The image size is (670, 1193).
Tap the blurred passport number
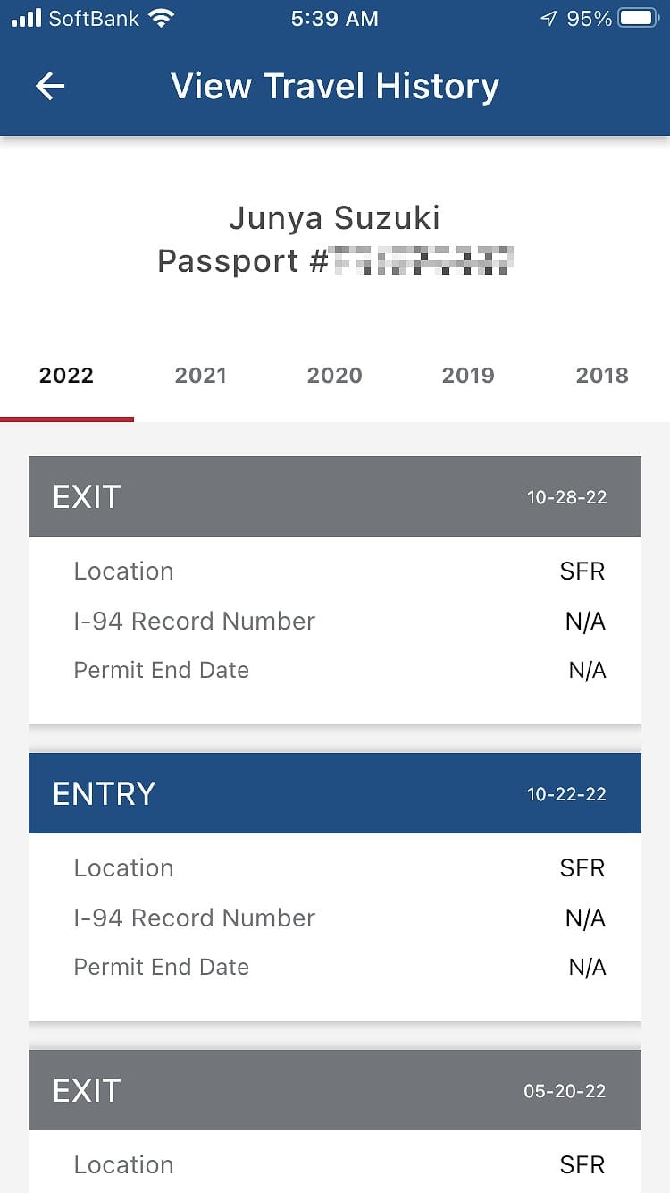pyautogui.click(x=422, y=260)
